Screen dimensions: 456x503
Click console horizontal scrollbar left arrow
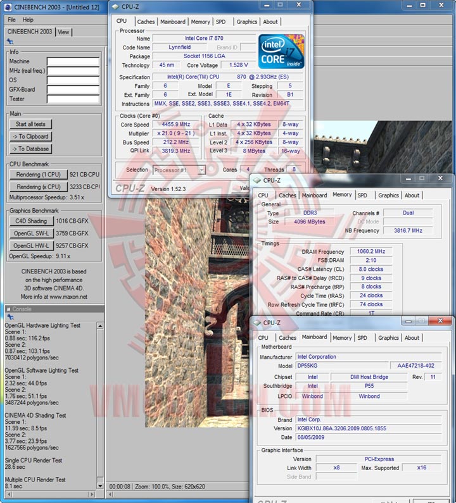[8, 494]
